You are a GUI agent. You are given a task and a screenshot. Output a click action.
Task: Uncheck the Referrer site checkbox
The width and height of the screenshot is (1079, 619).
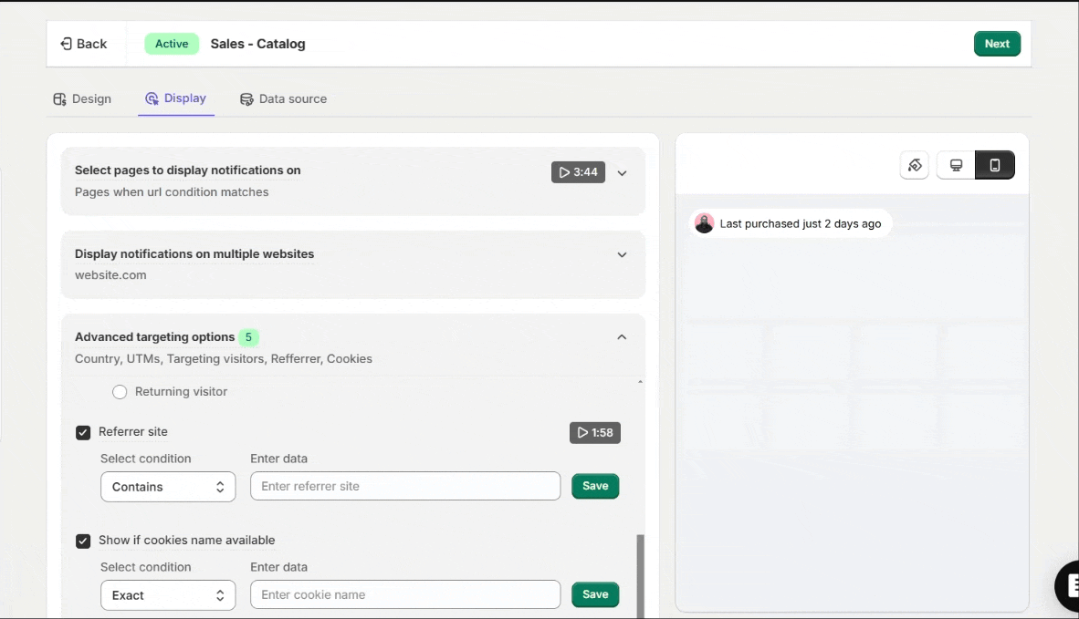(x=83, y=432)
